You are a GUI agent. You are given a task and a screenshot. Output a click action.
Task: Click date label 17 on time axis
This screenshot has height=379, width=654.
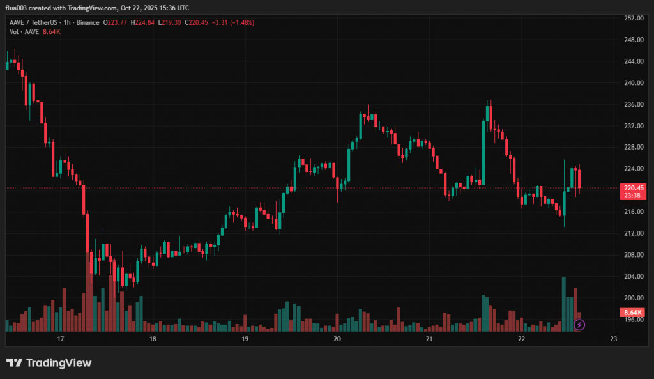pos(61,339)
